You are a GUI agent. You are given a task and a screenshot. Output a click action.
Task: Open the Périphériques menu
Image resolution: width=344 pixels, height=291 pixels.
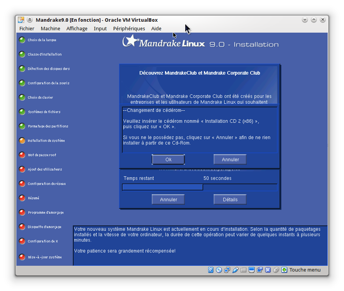[129, 29]
